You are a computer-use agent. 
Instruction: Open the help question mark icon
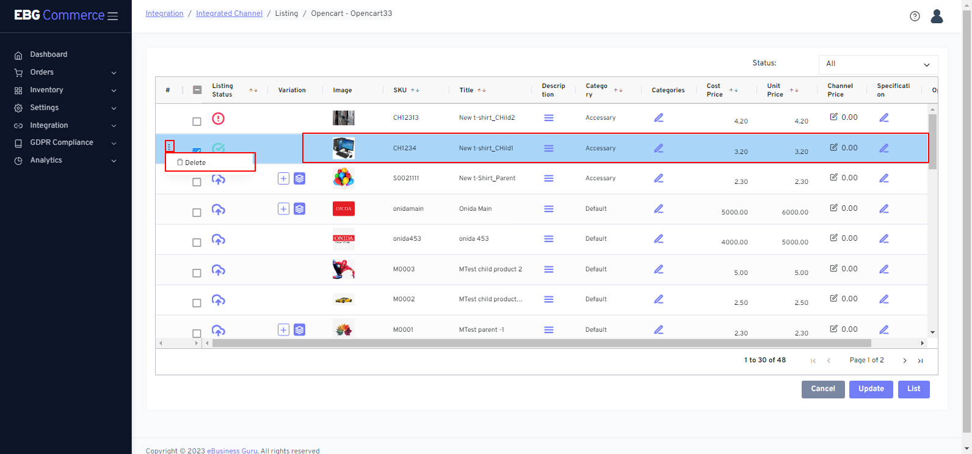click(915, 16)
